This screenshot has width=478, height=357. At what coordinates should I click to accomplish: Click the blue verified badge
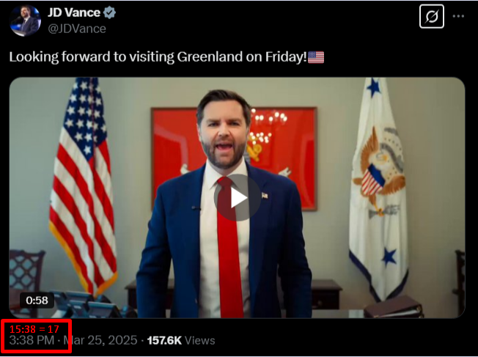coord(109,12)
